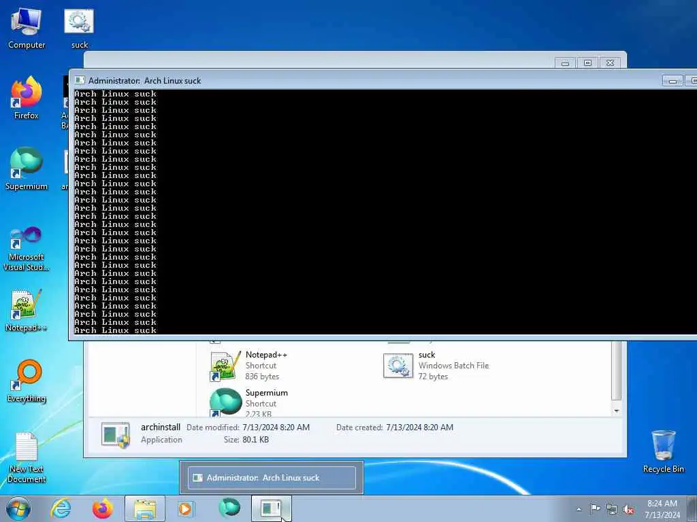Show hidden system tray icons
This screenshot has width=697, height=522.
coord(579,509)
